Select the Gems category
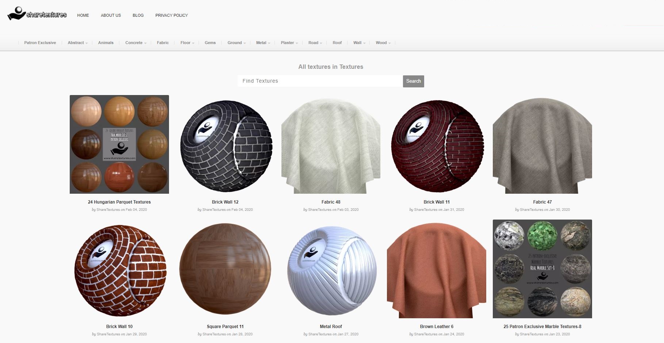The width and height of the screenshot is (664, 343). 210,43
